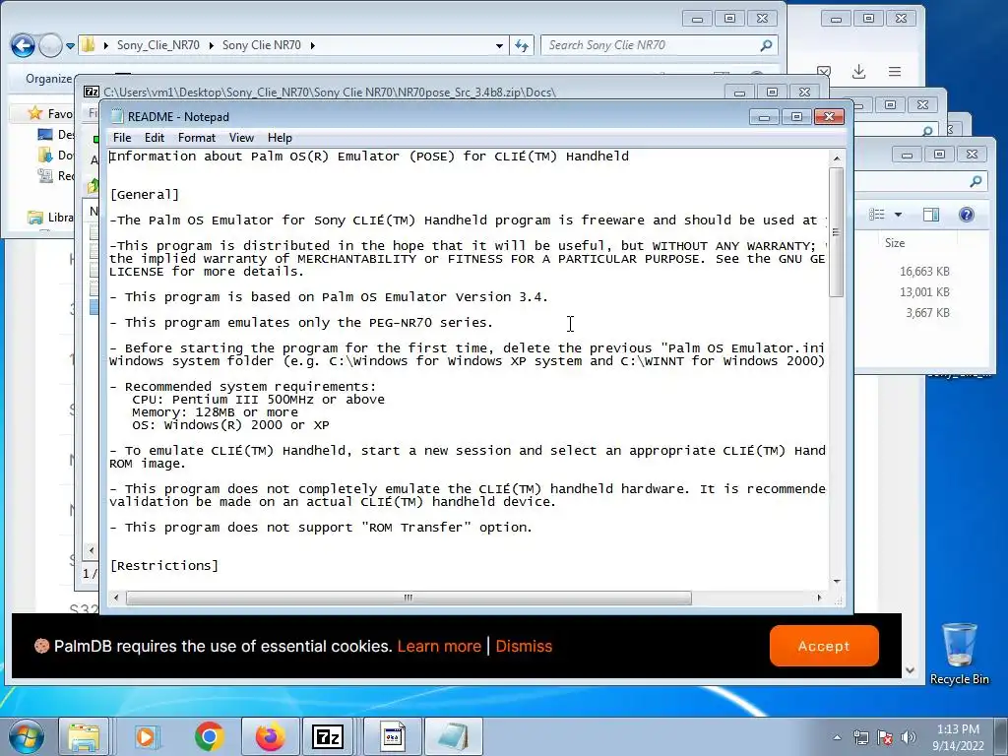Click horizontal scrollbar right arrow in Notepad
1008x756 pixels.
pyautogui.click(x=819, y=598)
